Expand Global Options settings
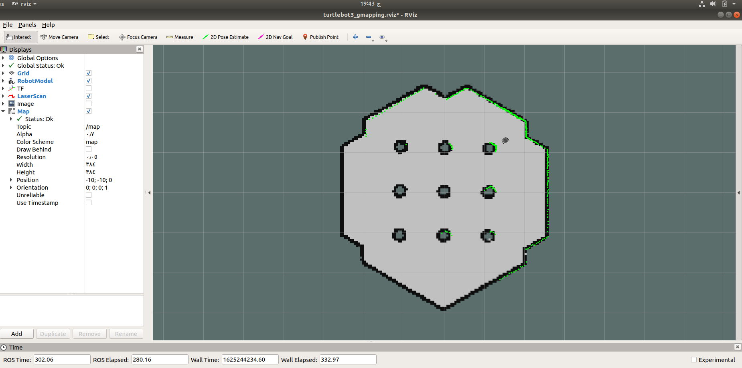The height and width of the screenshot is (368, 742). point(4,58)
